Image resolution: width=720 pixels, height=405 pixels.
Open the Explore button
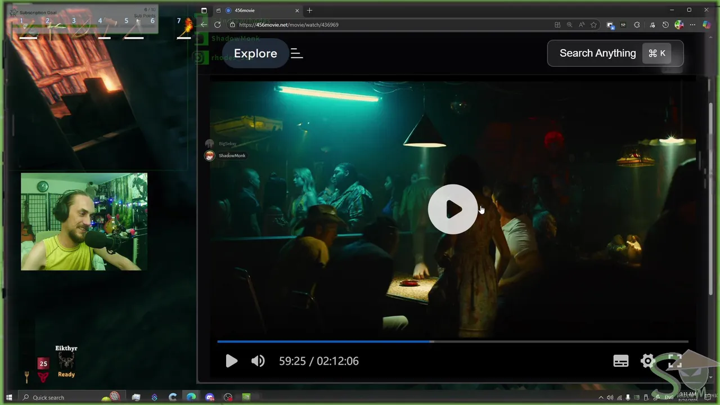255,53
